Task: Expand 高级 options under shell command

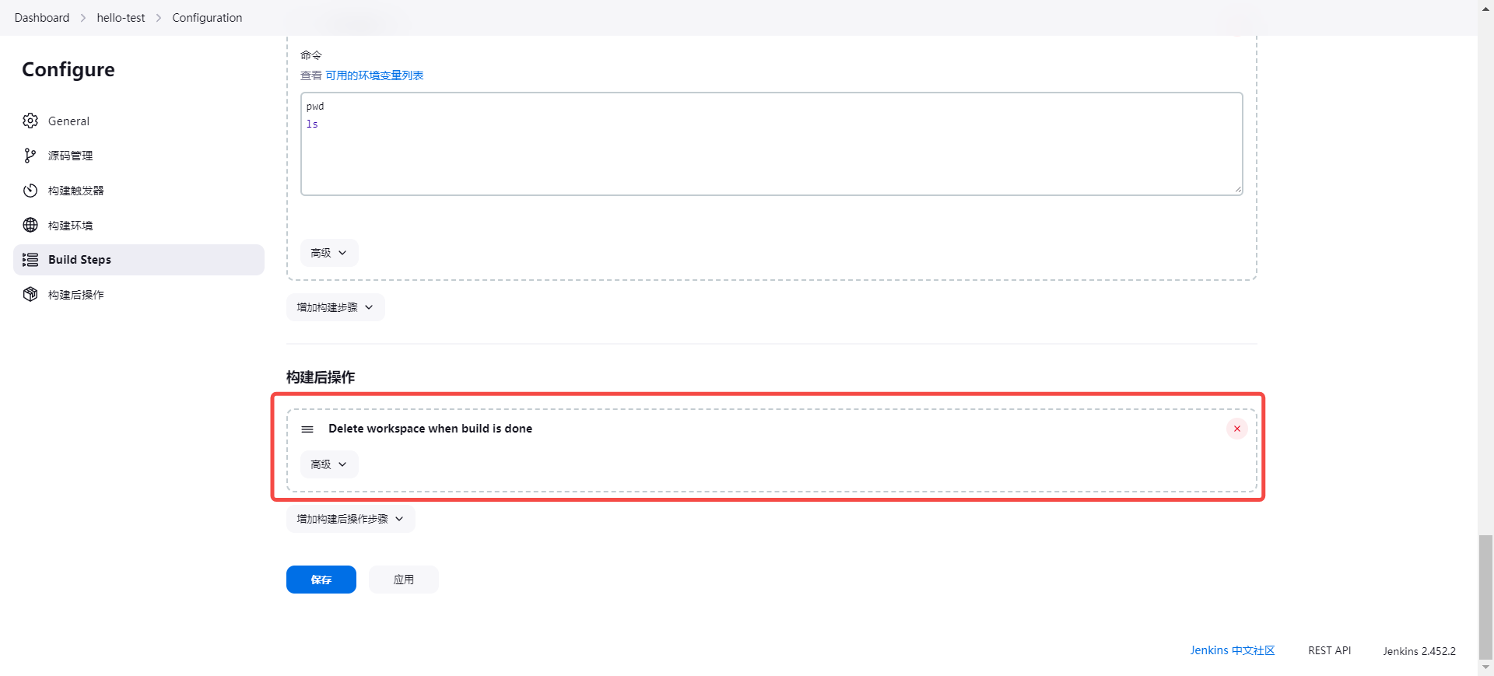Action: click(x=328, y=253)
